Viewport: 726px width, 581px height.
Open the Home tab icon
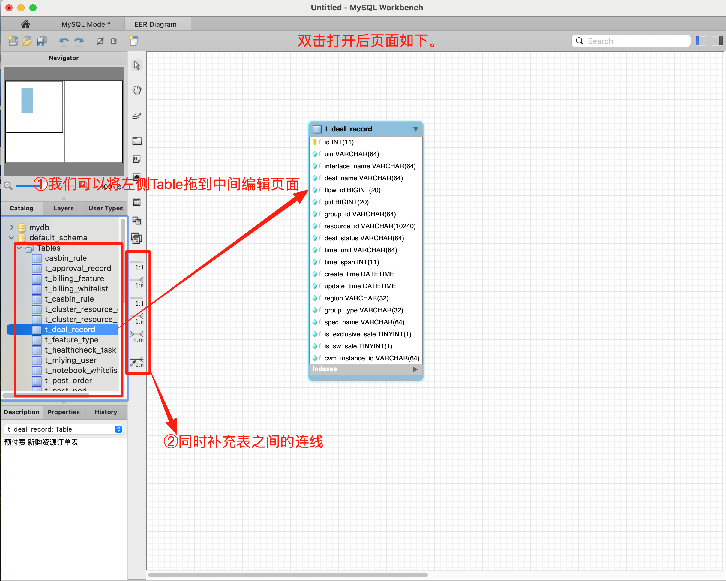click(25, 24)
